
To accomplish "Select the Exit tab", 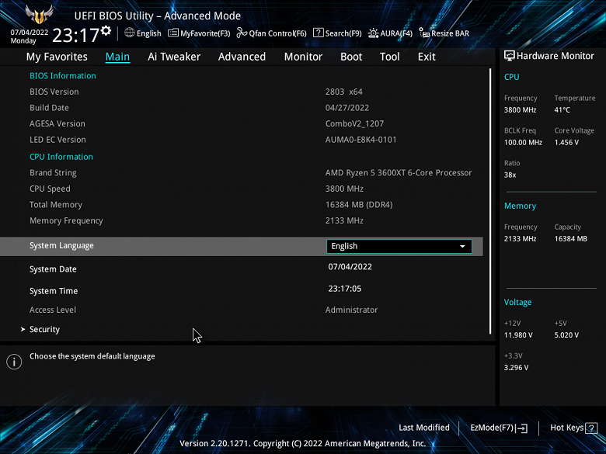I will pyautogui.click(x=427, y=57).
